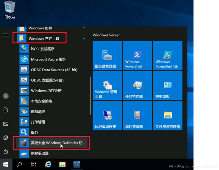Click the 服务 label
219x170 pixels.
coord(34,132)
